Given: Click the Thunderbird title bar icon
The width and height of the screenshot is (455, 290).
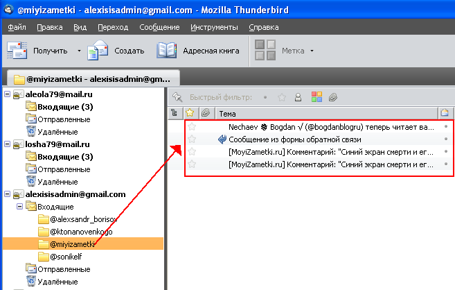Looking at the screenshot, I should pyautogui.click(x=8, y=9).
